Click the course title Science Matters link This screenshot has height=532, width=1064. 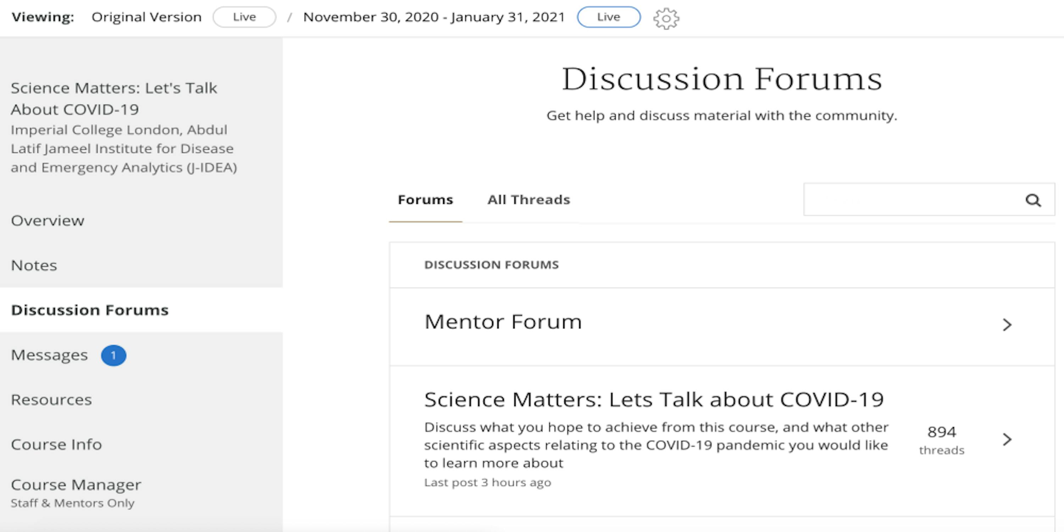click(x=114, y=98)
